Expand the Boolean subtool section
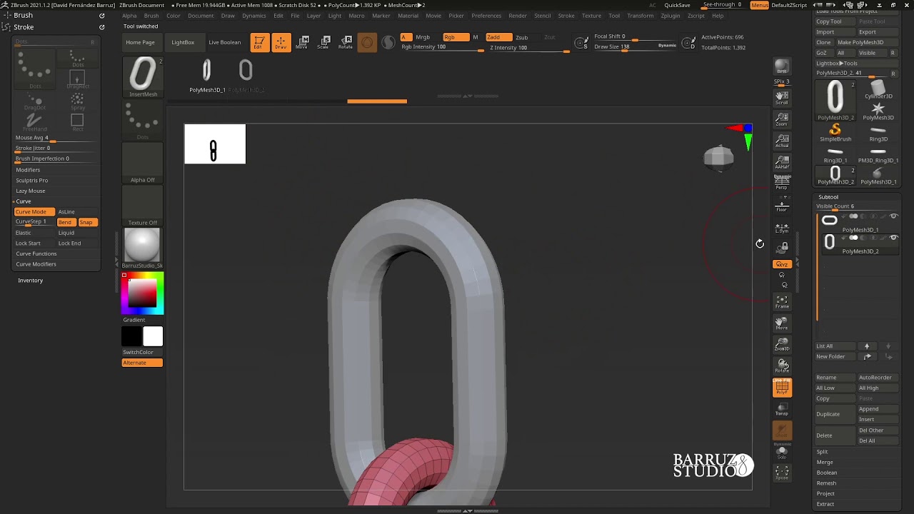 826,473
